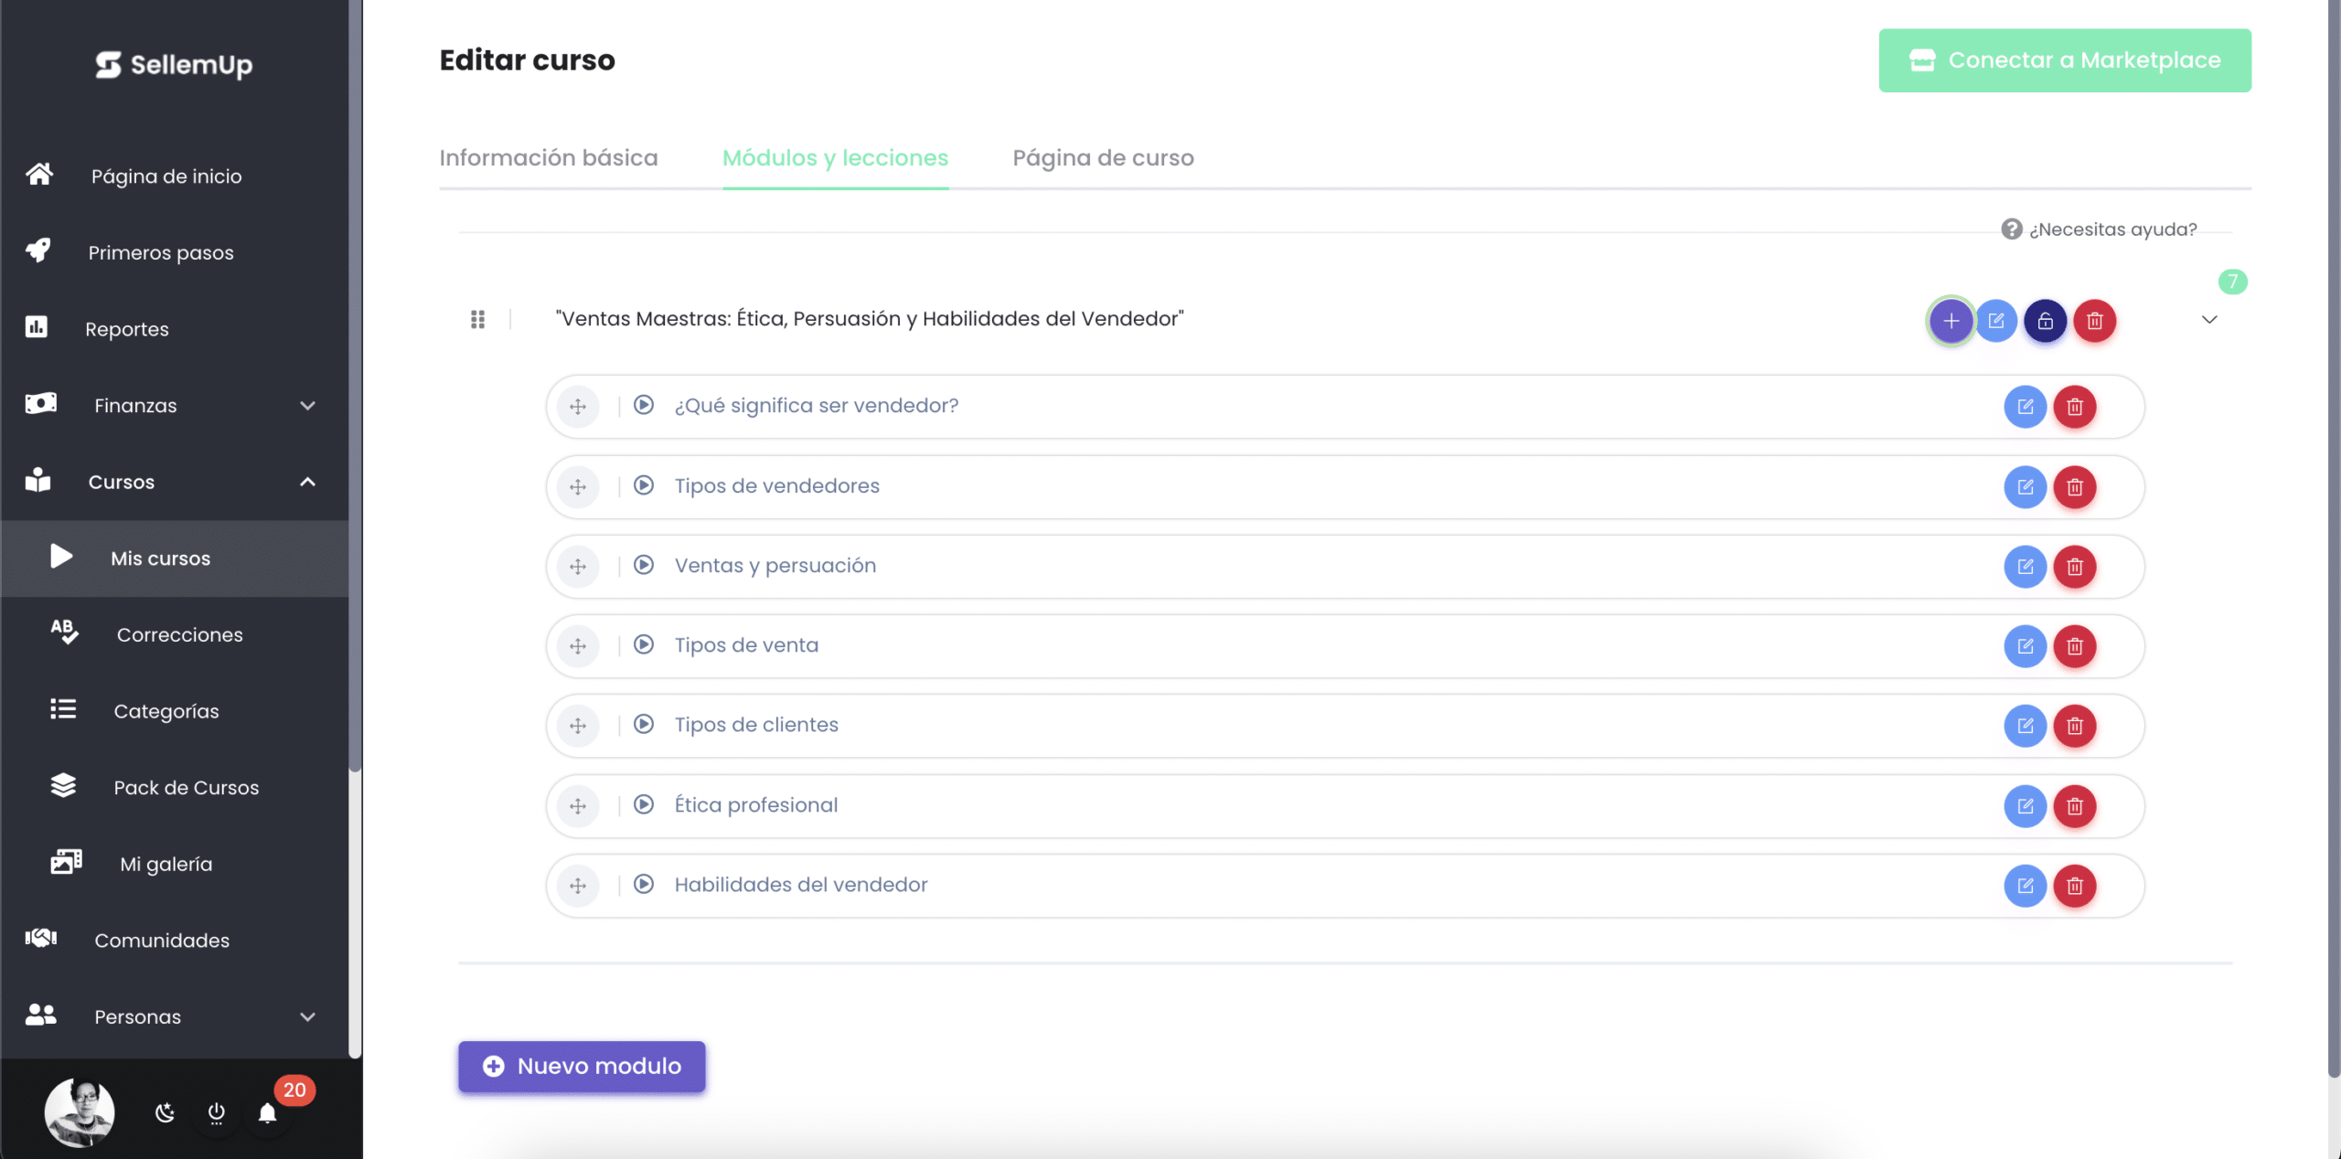Screen dimensions: 2341x1159
Task: Click Conectar a Marketplace button
Action: (2065, 60)
